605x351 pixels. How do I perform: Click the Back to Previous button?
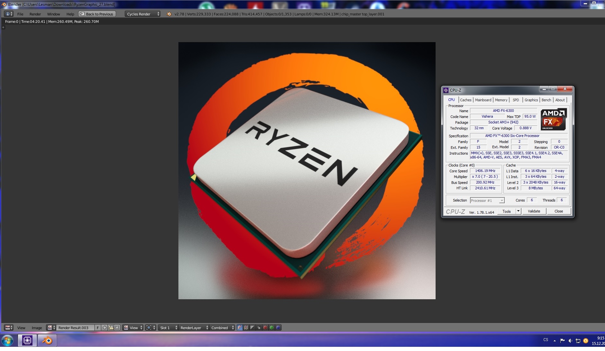click(x=97, y=14)
